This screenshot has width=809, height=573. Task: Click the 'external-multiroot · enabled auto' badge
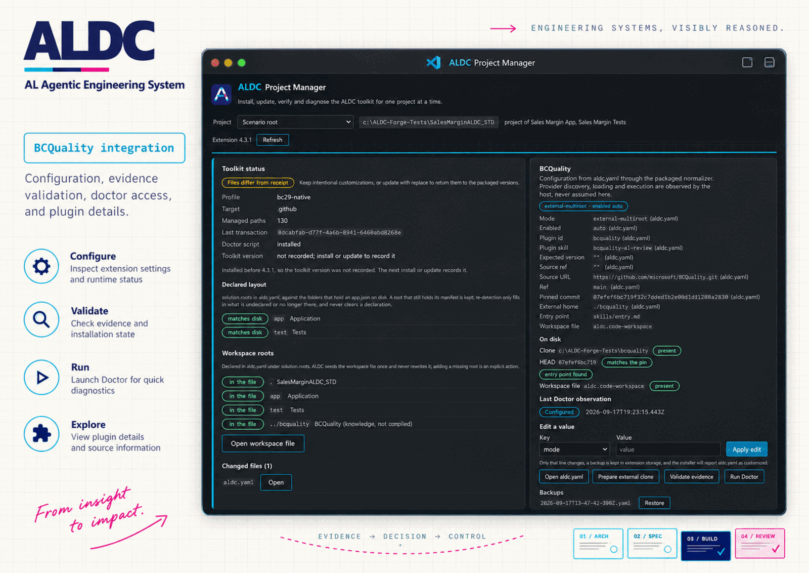[x=583, y=206]
